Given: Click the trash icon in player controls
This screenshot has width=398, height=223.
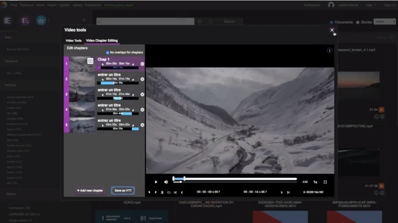Looking at the screenshot, I should pos(162,192).
